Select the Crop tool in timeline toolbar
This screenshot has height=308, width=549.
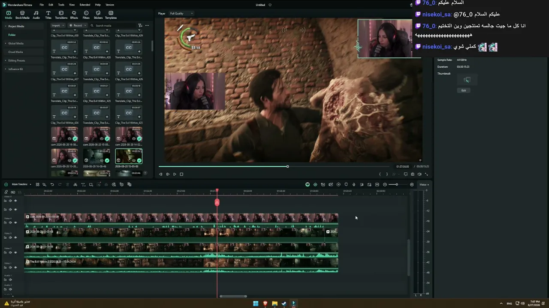pos(90,184)
